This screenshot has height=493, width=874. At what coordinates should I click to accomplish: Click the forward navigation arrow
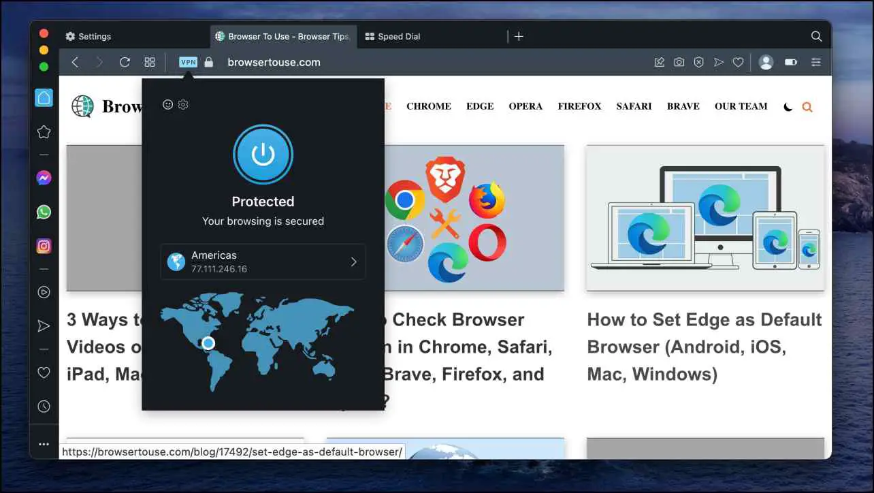[x=99, y=62]
